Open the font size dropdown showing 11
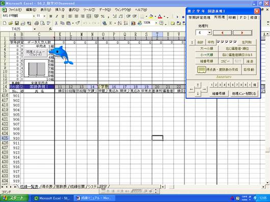Viewport: 270px width, 202px height. 44,16
